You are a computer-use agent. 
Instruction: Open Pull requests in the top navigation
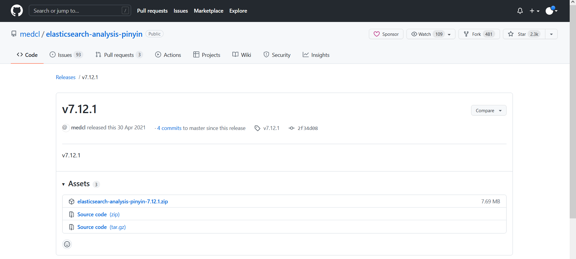point(152,11)
